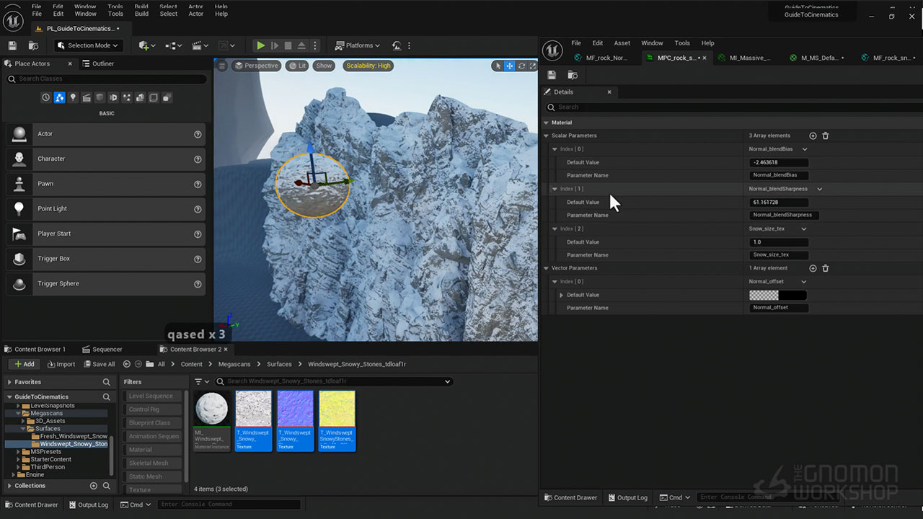Click the Normal_offset color swatch

point(777,295)
